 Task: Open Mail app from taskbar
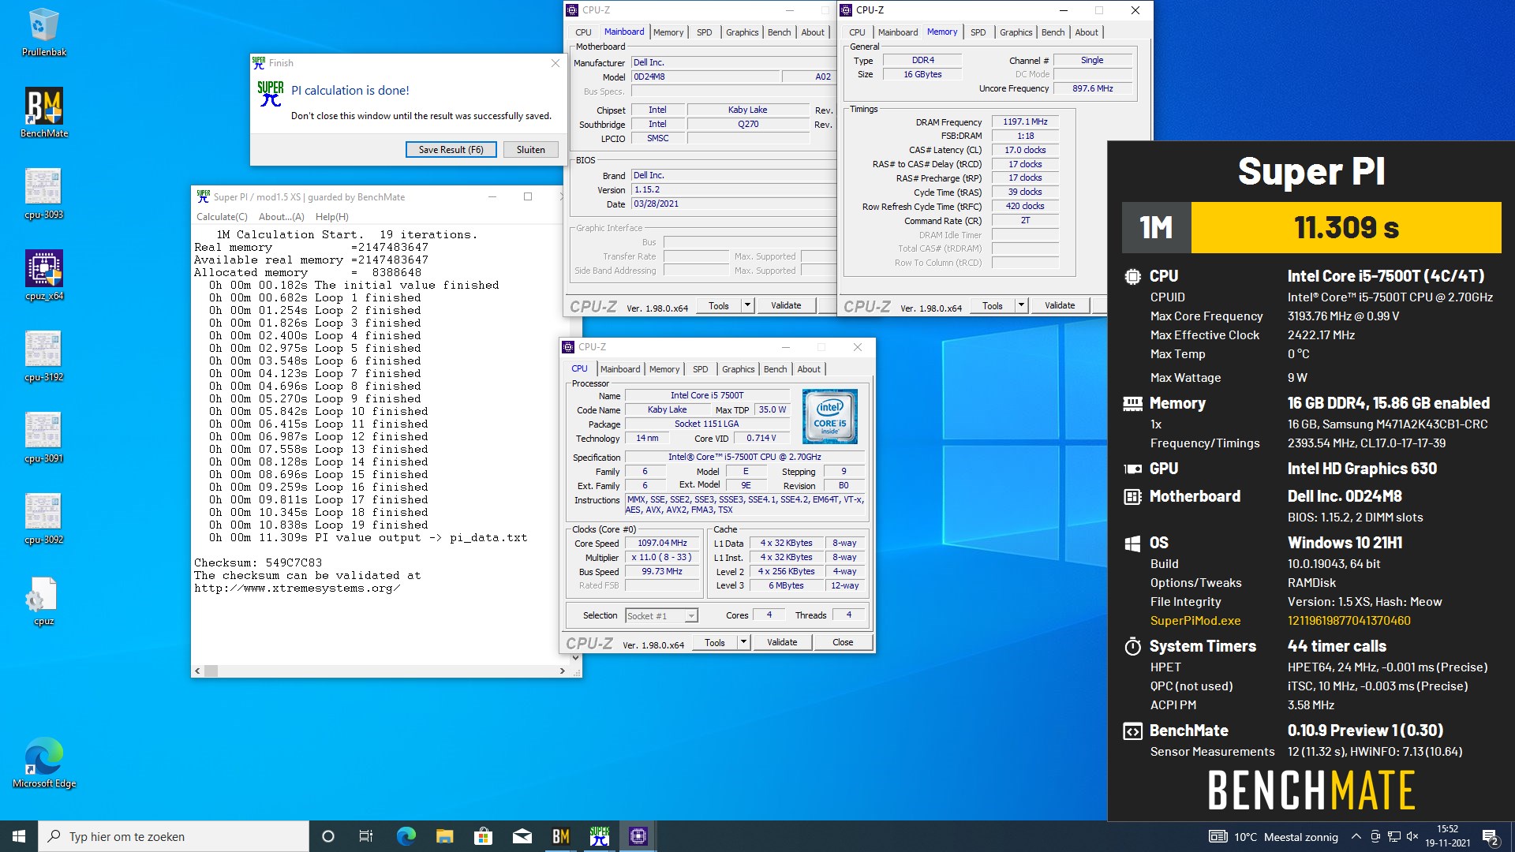[522, 836]
